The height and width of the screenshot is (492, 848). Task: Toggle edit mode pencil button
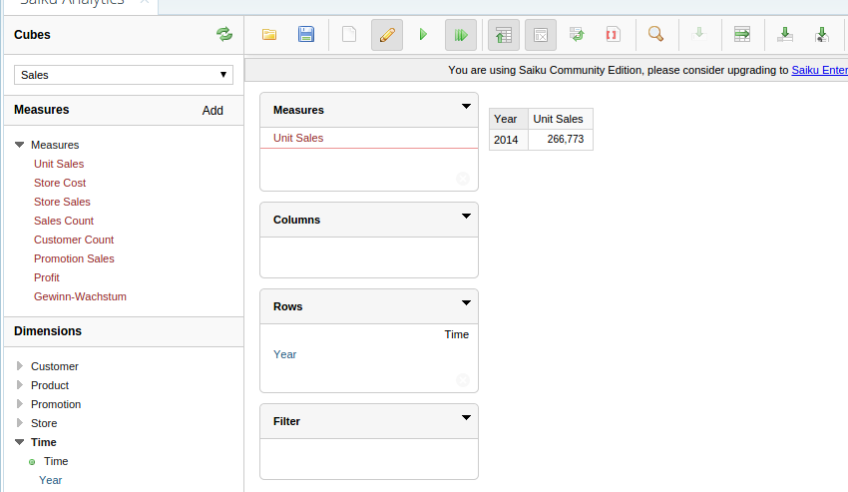coord(387,35)
